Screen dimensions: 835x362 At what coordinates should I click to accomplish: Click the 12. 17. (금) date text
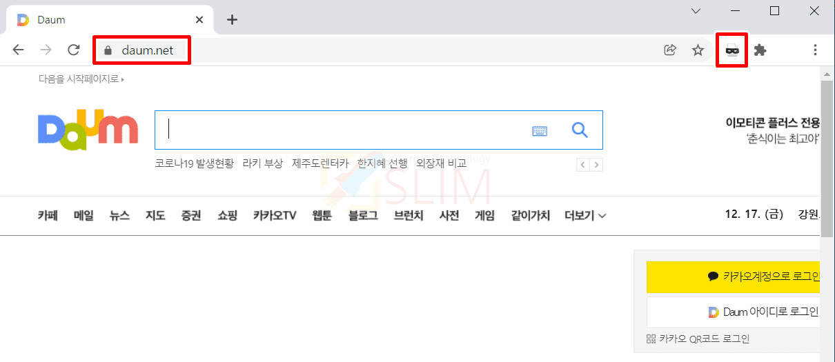(754, 214)
